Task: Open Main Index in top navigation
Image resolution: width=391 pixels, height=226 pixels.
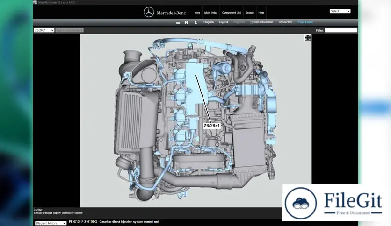Action: (211, 13)
